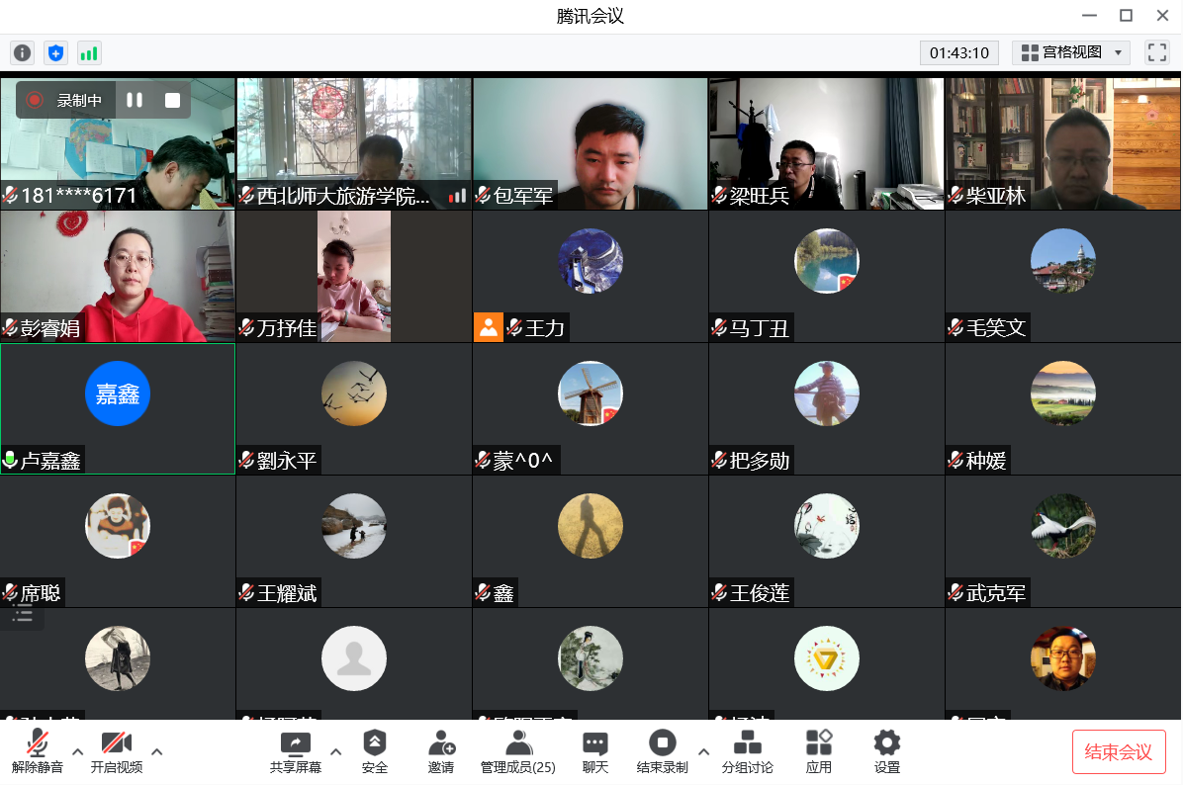Open the 聊天 chat panel
1183x785 pixels.
(x=594, y=751)
